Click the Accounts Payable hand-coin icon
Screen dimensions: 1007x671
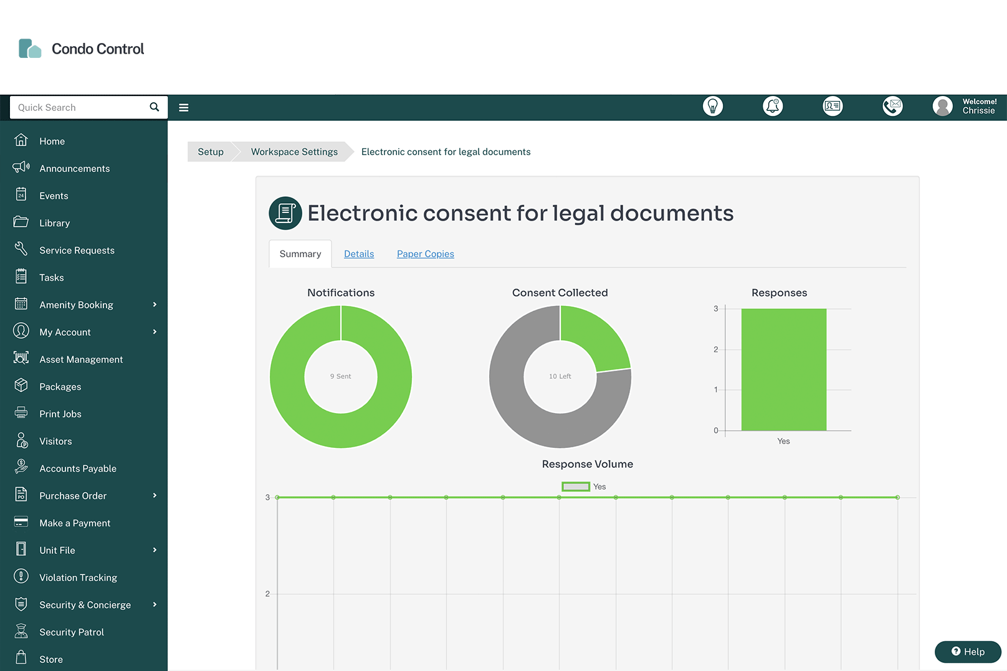pos(21,467)
